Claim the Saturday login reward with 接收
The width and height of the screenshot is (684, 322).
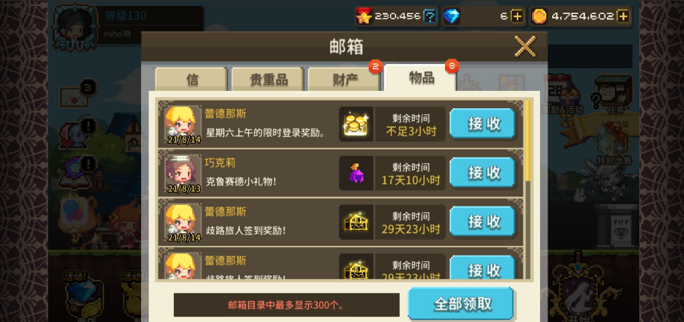[x=483, y=124]
